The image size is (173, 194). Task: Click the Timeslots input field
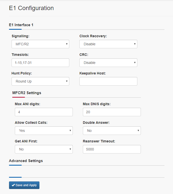[x=40, y=63]
